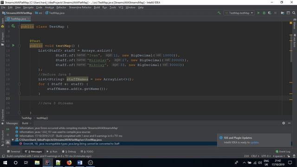The width and height of the screenshot is (297, 167).
Task: Open the Refactor menu
Action: pos(61,7)
